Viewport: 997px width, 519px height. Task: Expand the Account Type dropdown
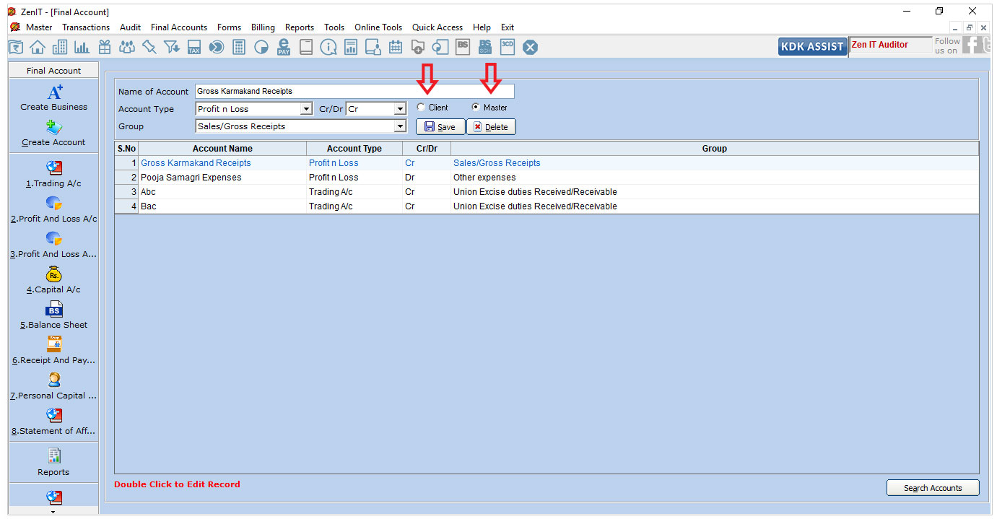[306, 110]
